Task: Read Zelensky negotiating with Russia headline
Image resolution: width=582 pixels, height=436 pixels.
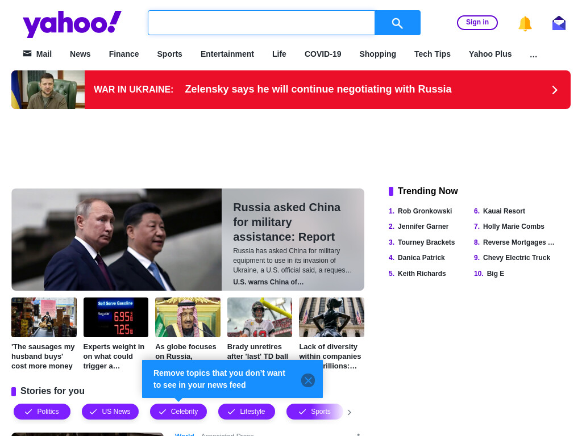Action: click(x=318, y=89)
